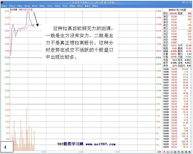193x154 pixels.
Task: Switch to the 笔 tab
Action: pyautogui.click(x=165, y=152)
